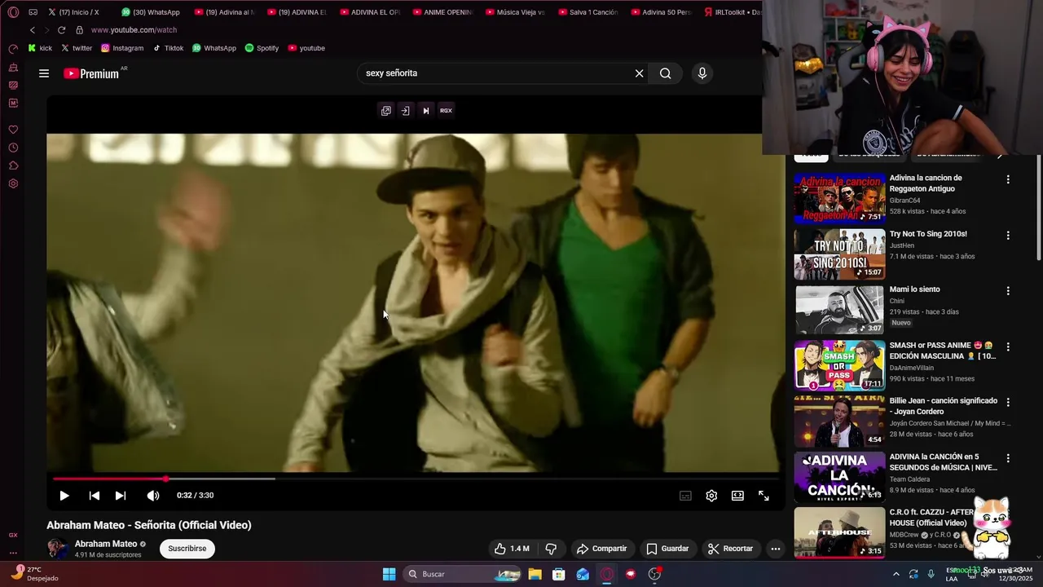This screenshot has width=1043, height=587.
Task: Go to the previous video
Action: coord(95,496)
